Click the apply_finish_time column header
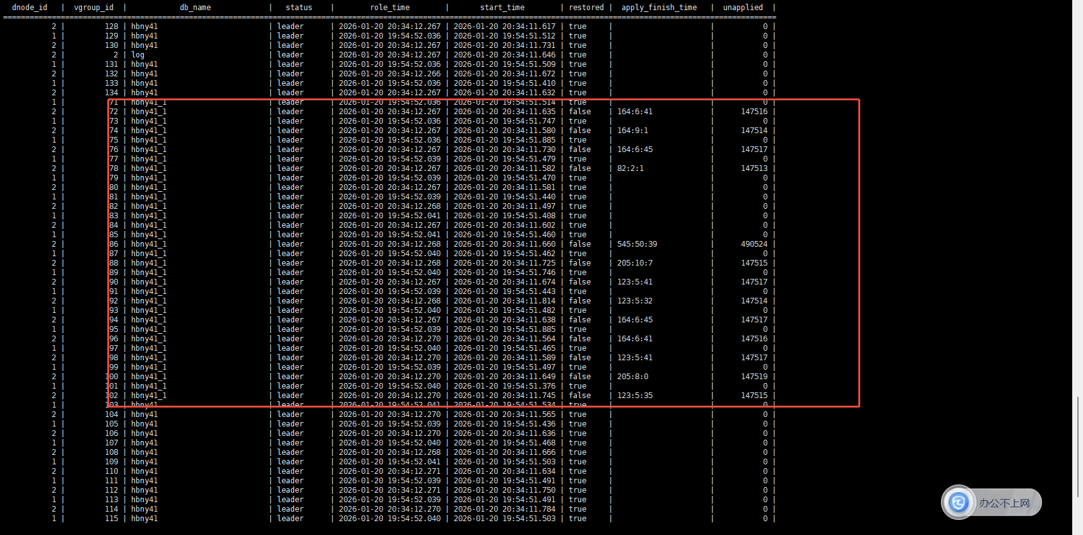1083x535 pixels. (659, 8)
